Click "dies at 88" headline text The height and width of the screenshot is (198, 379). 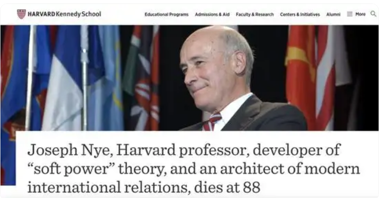click(227, 187)
